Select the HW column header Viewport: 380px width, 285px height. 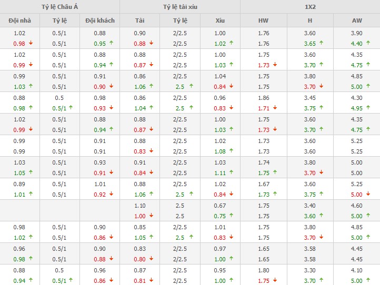click(x=263, y=21)
